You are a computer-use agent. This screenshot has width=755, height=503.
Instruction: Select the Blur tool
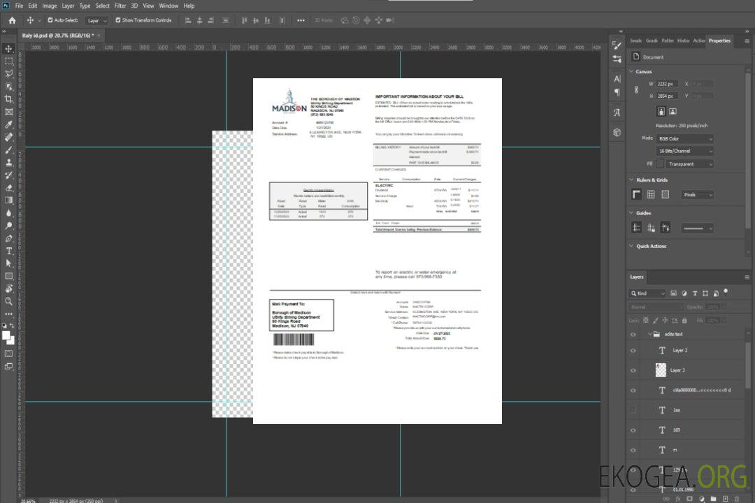(8, 213)
